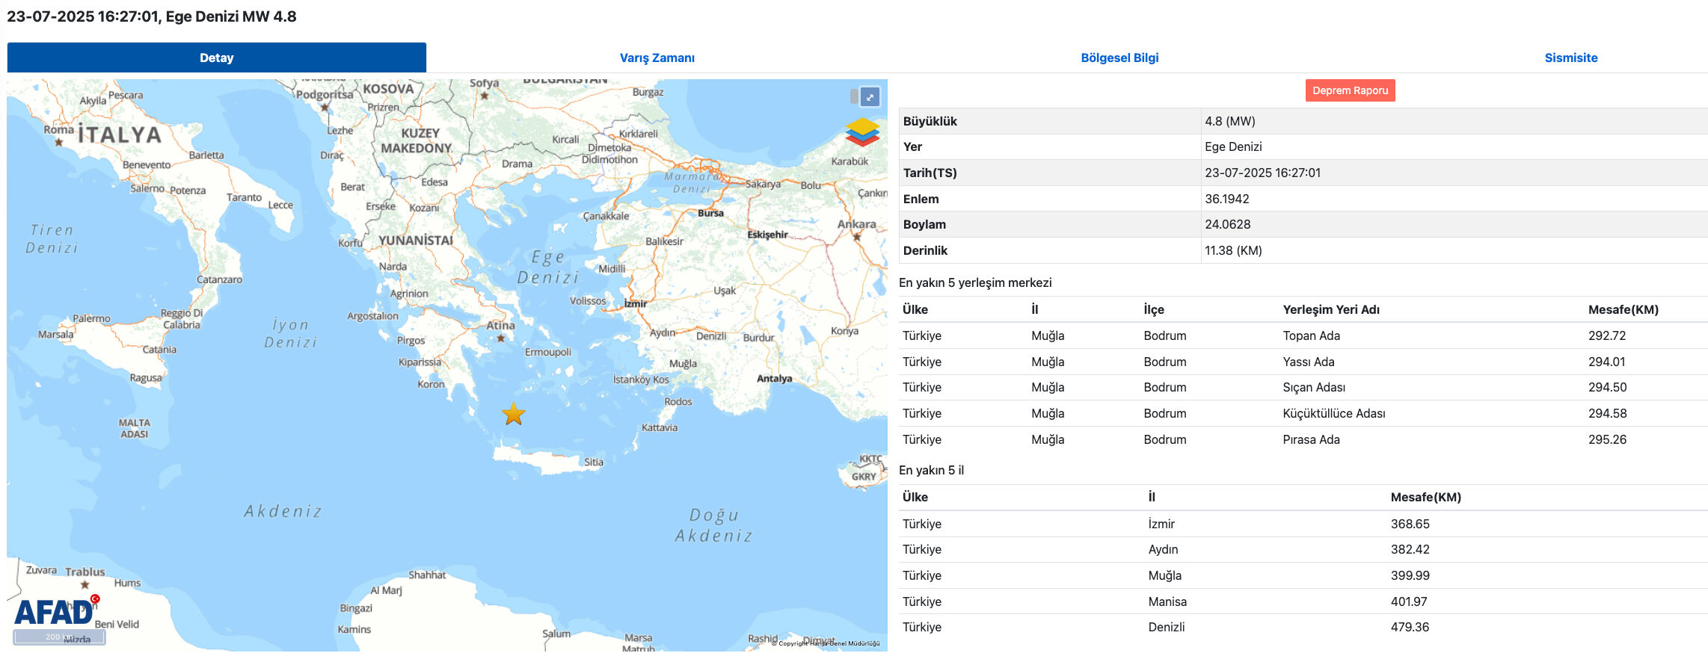Screen dimensions: 1708x659
Task: Click the AFAD logo on the map
Action: coord(54,612)
